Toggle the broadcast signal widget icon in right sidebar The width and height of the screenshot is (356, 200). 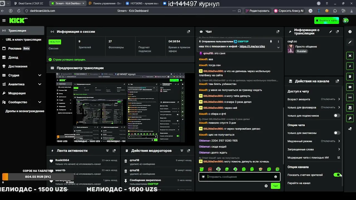tap(350, 97)
